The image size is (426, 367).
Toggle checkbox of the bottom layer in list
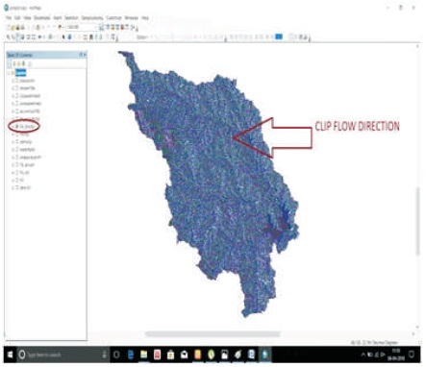pyautogui.click(x=16, y=187)
